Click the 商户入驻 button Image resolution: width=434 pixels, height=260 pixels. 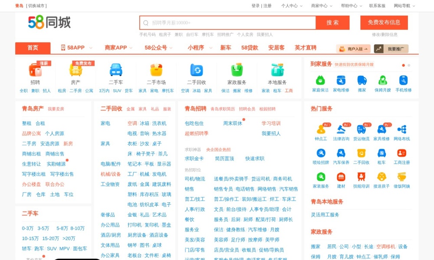pyautogui.click(x=353, y=49)
